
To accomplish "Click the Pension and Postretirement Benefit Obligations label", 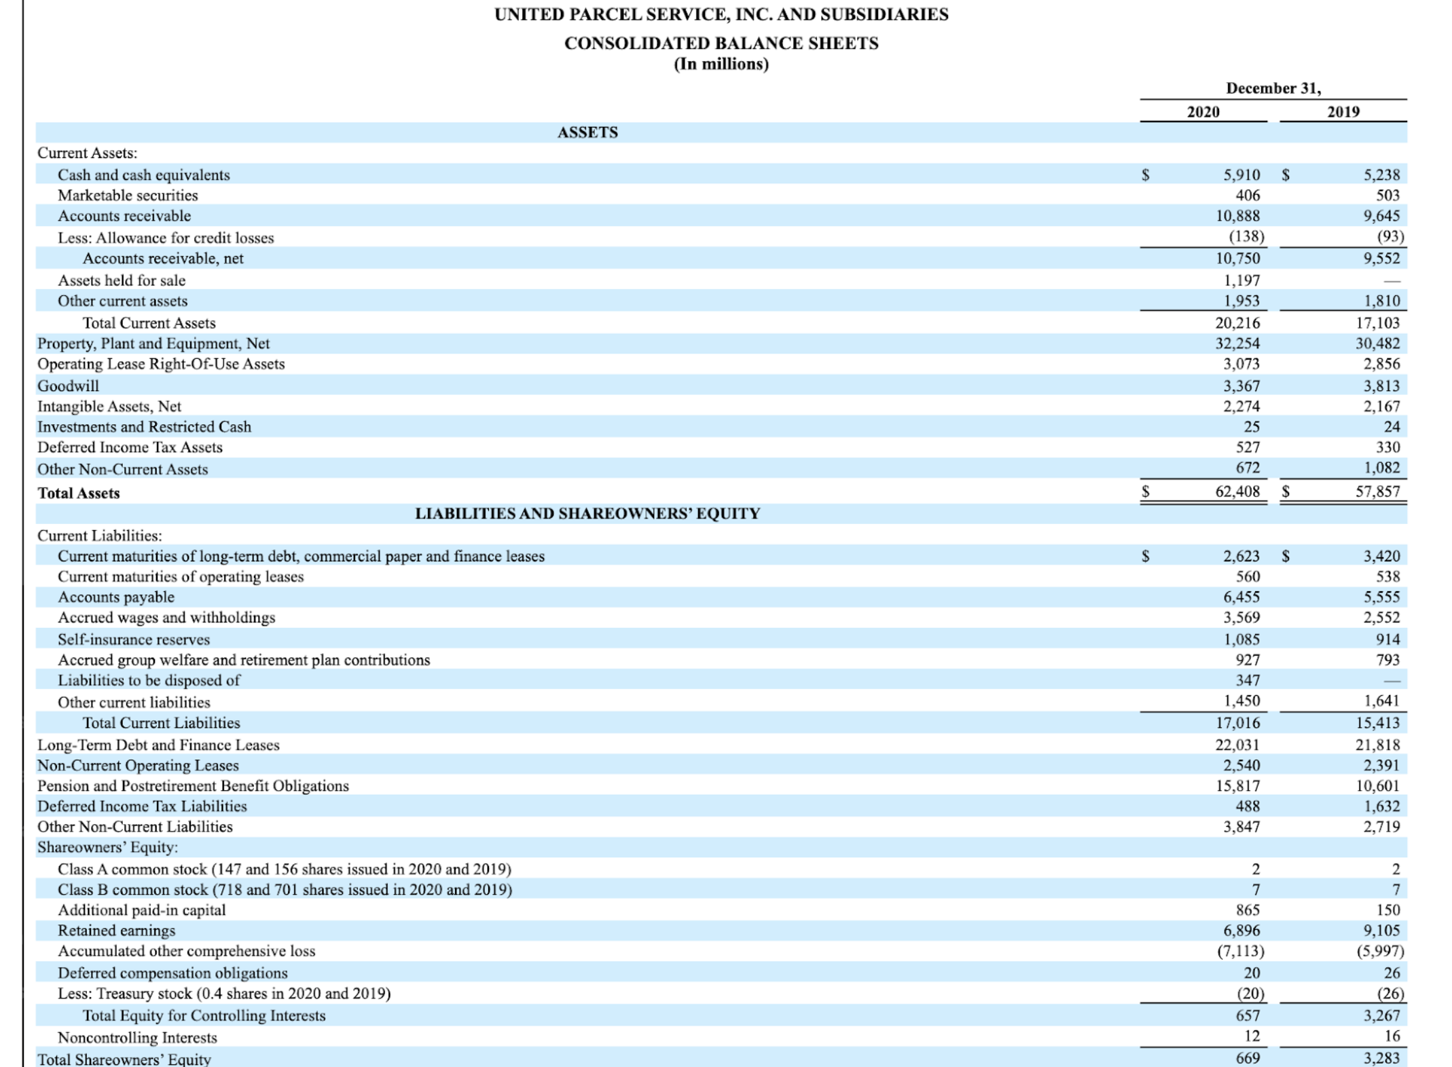I will [194, 787].
